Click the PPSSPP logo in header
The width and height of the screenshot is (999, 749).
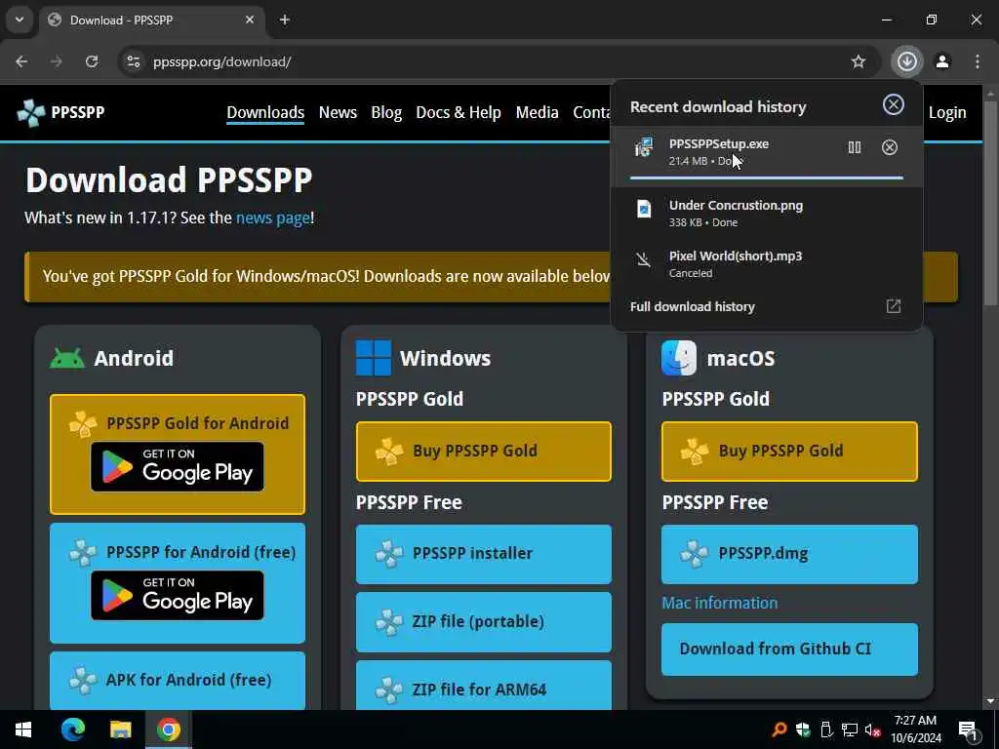pyautogui.click(x=60, y=113)
